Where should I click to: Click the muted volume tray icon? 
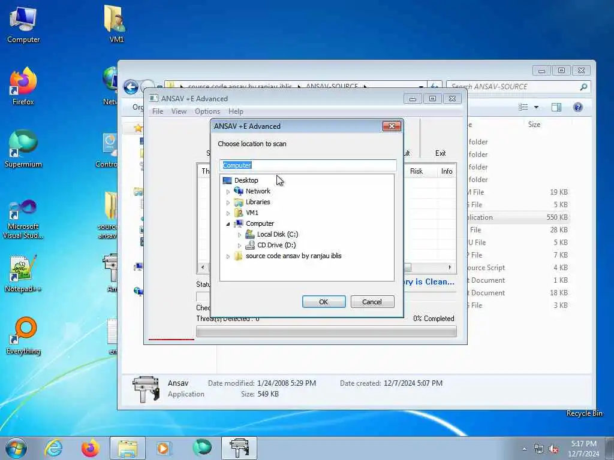click(553, 449)
